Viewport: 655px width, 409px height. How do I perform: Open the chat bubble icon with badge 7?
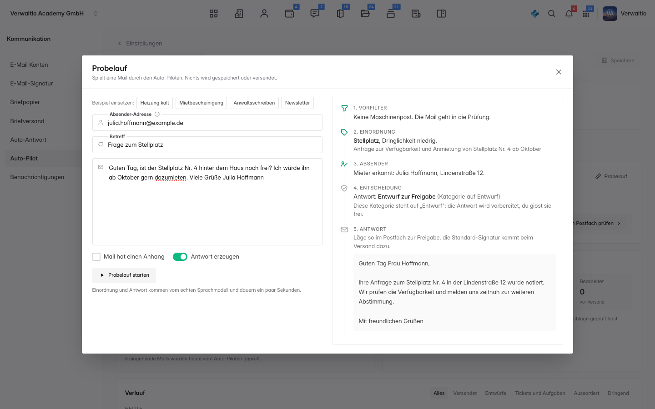315,14
